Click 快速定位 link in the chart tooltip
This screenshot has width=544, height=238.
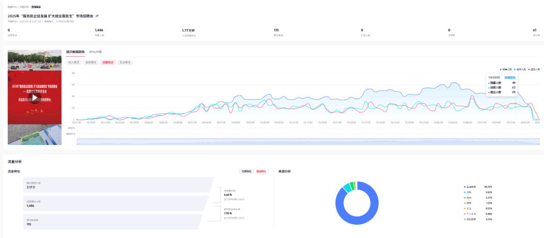510,77
